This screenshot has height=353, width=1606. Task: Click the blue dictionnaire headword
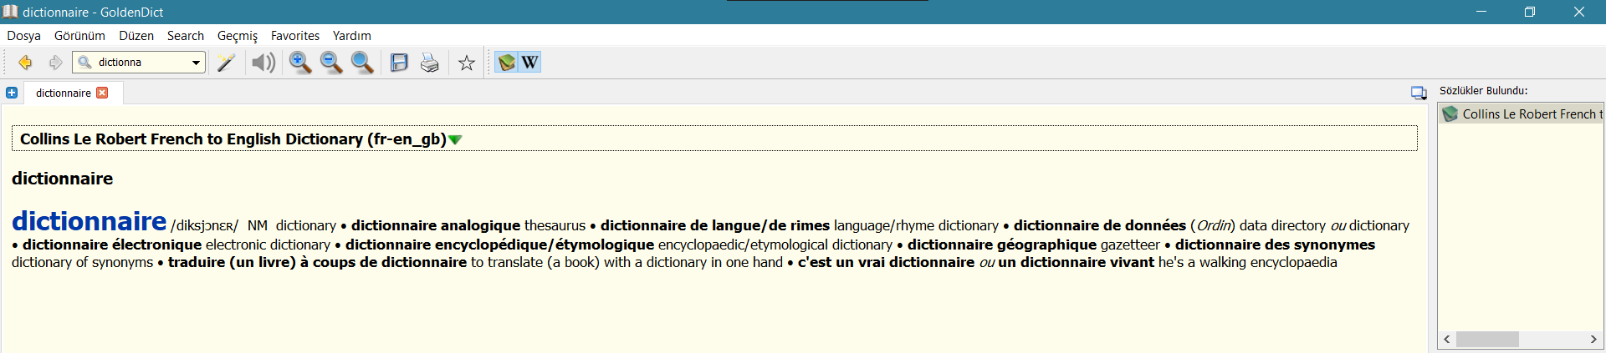(x=90, y=221)
